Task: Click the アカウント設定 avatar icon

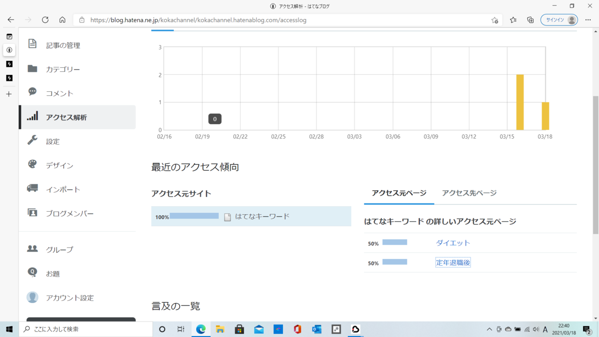Action: click(32, 297)
